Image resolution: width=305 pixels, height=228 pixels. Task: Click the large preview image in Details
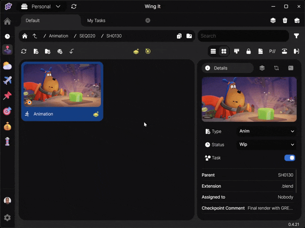tap(249, 99)
